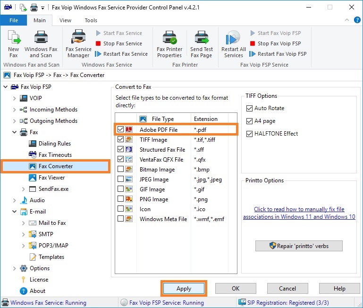Open Fax Printer Properties
Screen dimensions: 363x308
[169, 44]
